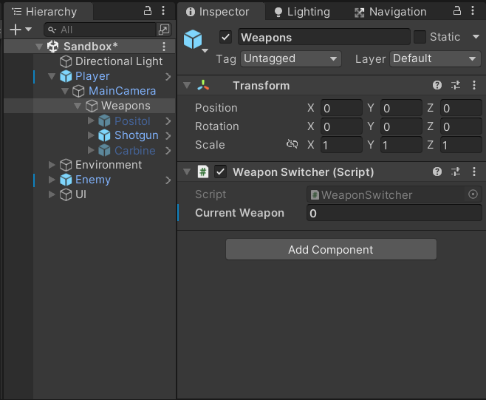Collapse the MainCamera foldout
Viewport: 486px width, 400px height.
coord(65,91)
